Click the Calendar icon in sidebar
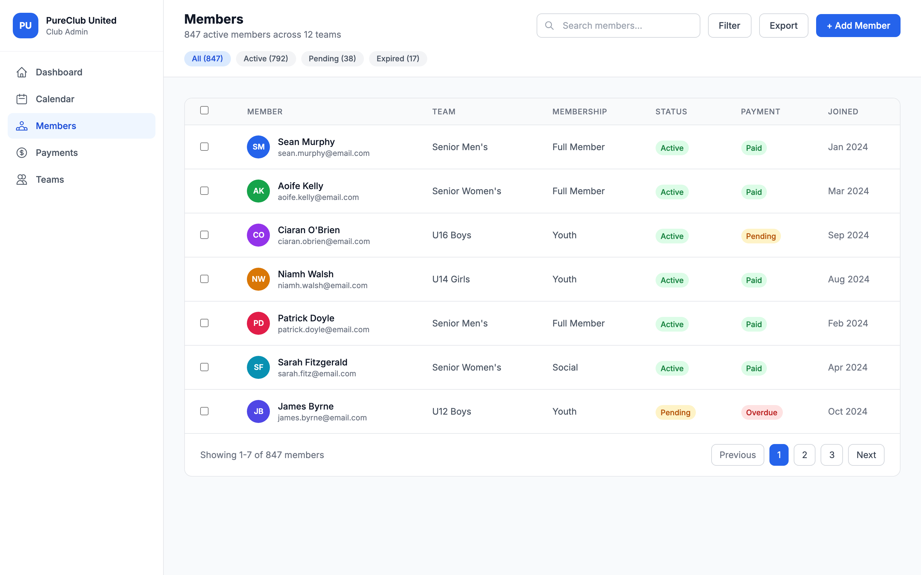The height and width of the screenshot is (575, 921). [x=22, y=99]
